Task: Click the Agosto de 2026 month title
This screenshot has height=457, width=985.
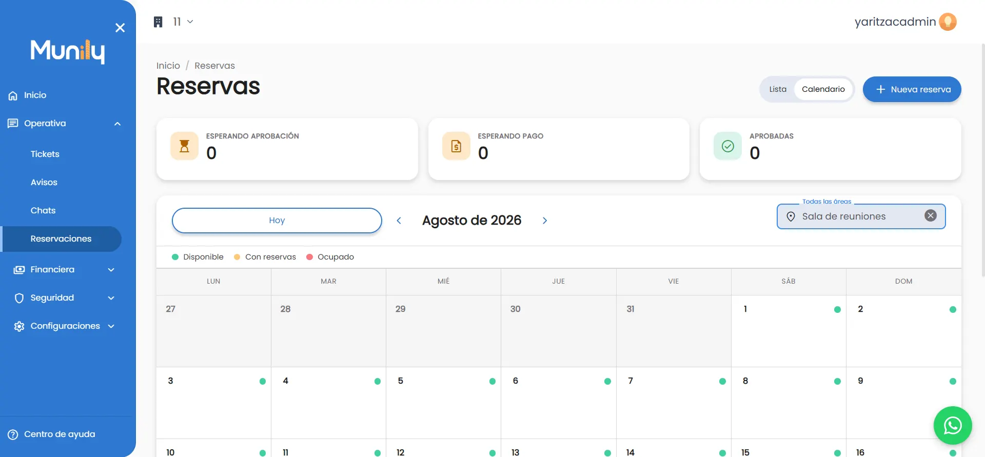Action: 471,221
